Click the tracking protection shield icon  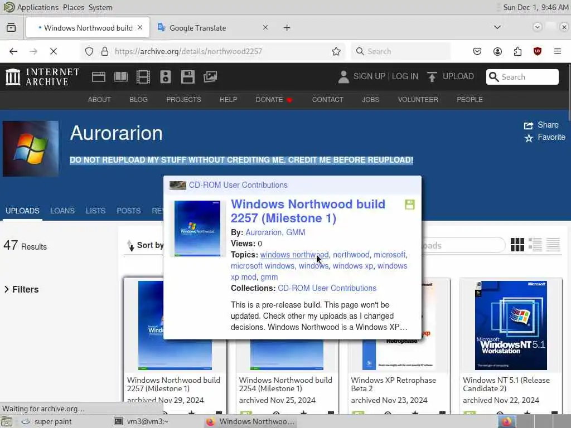(x=89, y=51)
